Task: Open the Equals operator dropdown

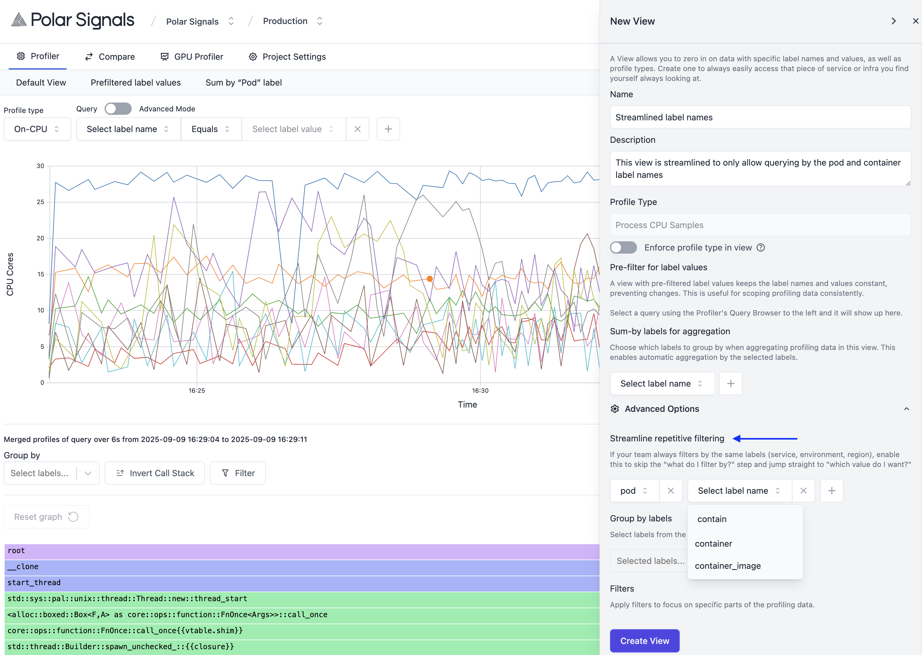Action: click(210, 129)
